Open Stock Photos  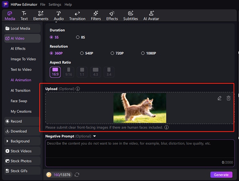[x=22, y=161]
